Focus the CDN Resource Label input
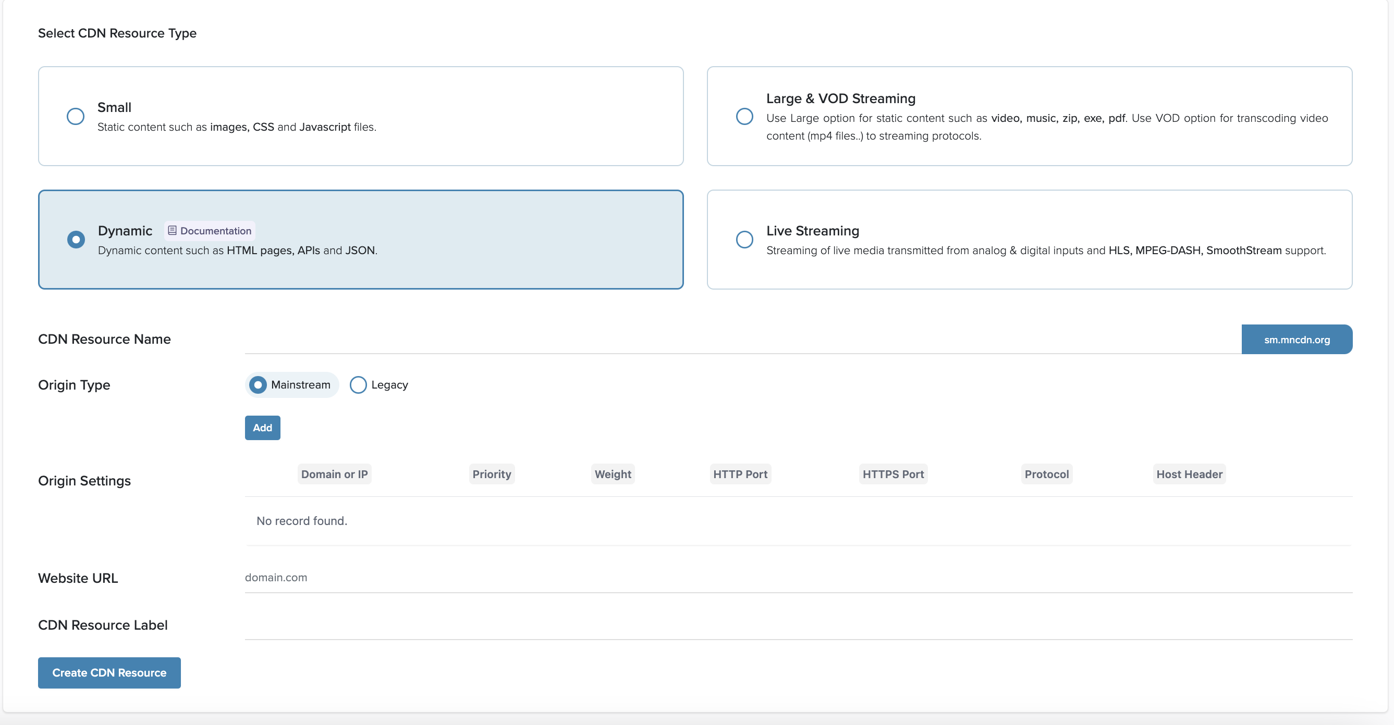 coord(798,624)
